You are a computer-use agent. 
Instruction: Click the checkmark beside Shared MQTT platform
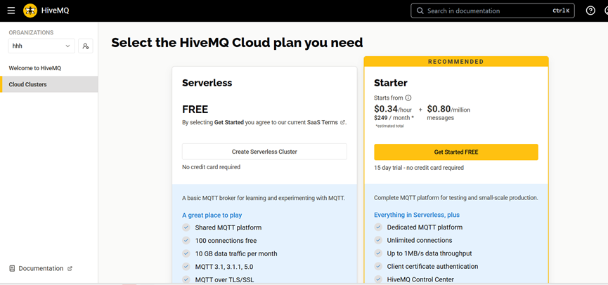[186, 227]
